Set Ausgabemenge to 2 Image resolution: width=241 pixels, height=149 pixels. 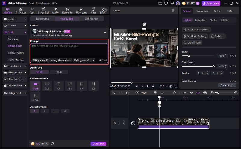point(45,111)
